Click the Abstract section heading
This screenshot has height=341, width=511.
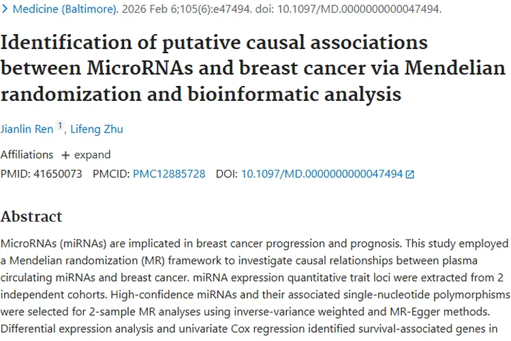31,217
